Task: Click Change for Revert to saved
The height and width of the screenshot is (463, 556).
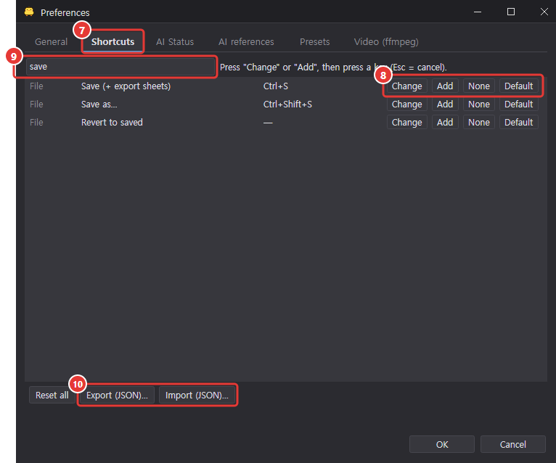Action: 406,123
